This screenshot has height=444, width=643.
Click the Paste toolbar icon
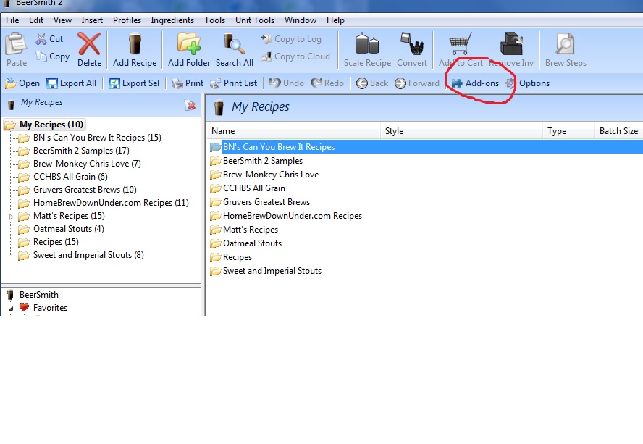coord(17,44)
